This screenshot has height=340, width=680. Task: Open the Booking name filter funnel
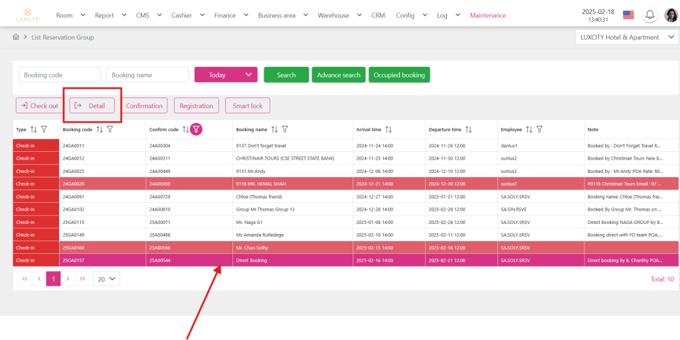(x=285, y=130)
